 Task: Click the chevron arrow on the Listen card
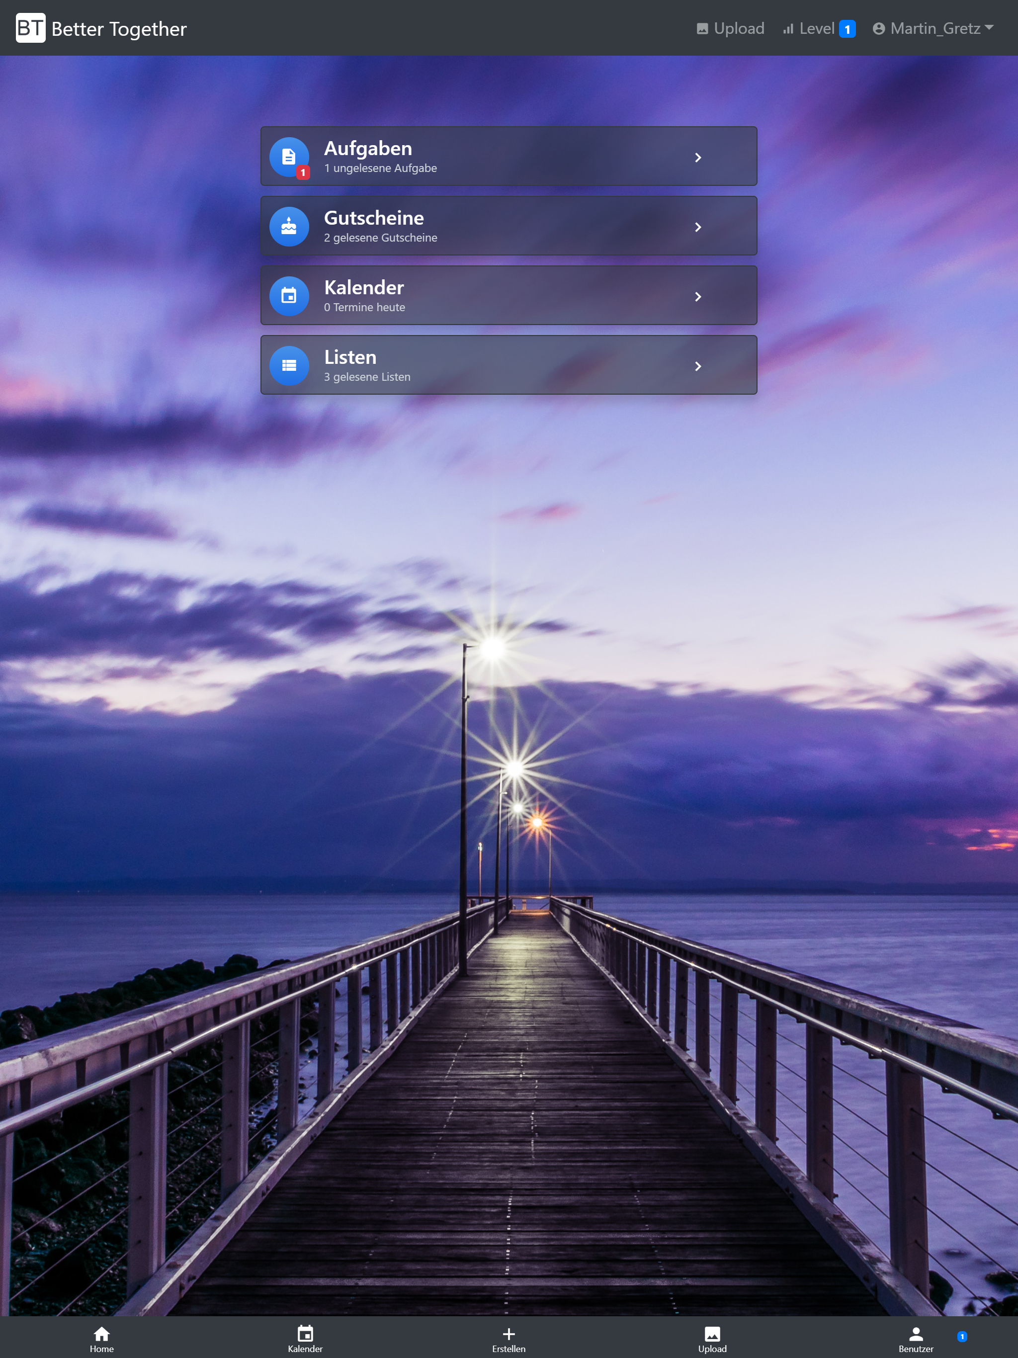[698, 366]
